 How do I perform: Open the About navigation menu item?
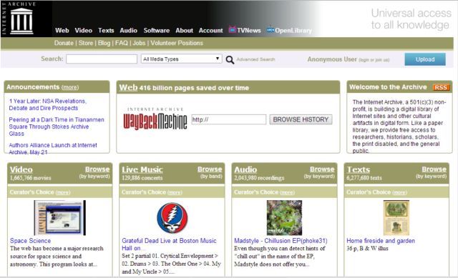coord(185,30)
